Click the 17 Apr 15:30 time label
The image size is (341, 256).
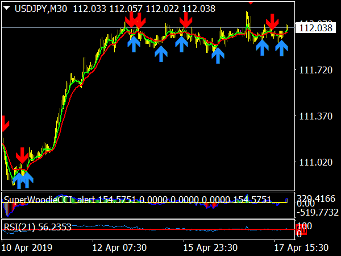[301, 247]
